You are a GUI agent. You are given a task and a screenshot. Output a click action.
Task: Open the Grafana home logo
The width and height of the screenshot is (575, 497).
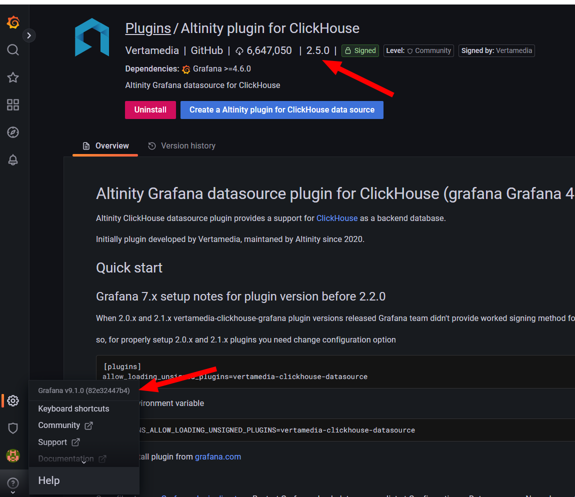pyautogui.click(x=13, y=22)
